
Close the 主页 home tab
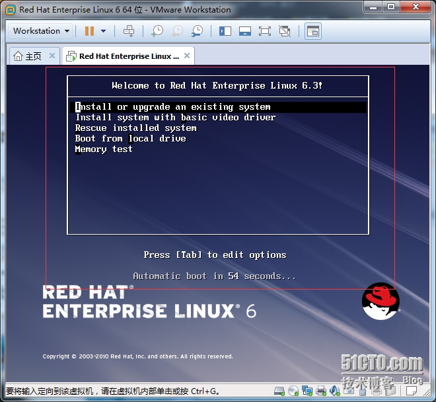pos(52,56)
